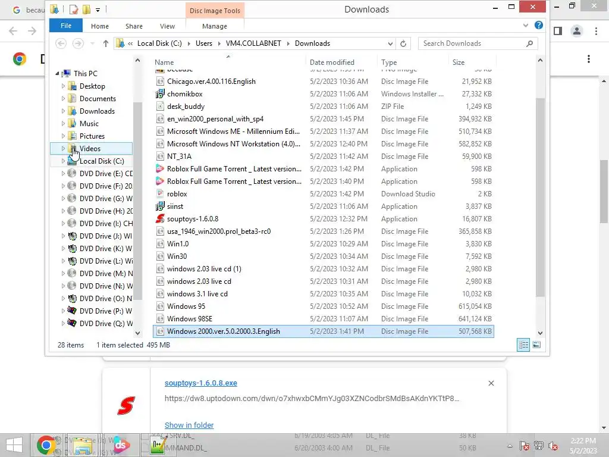Expand the Desktop tree node
The width and height of the screenshot is (609, 457).
pos(63,86)
